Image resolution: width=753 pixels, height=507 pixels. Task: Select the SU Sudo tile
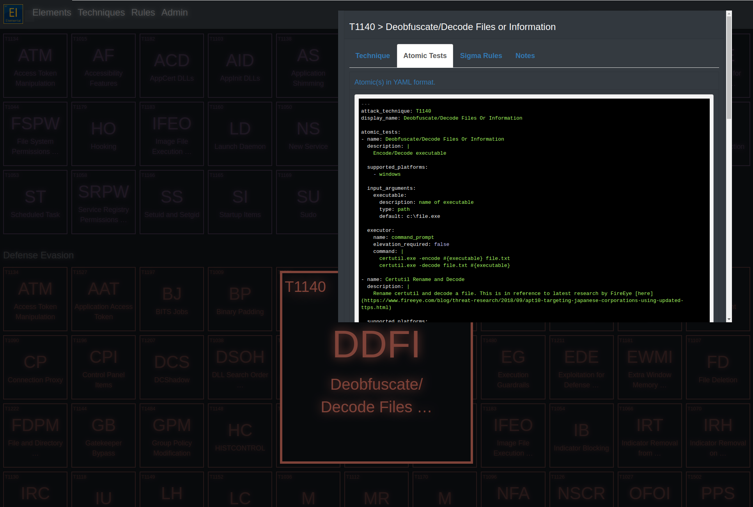[308, 202]
